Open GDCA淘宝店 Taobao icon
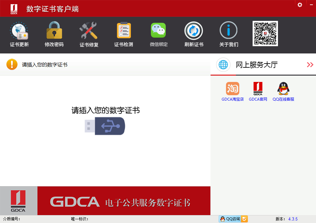The width and height of the screenshot is (316, 223). (x=233, y=89)
